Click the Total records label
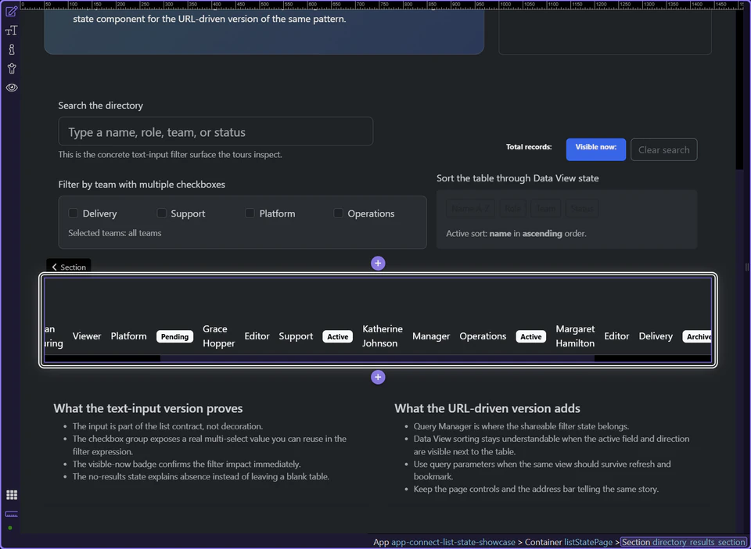 coord(529,147)
